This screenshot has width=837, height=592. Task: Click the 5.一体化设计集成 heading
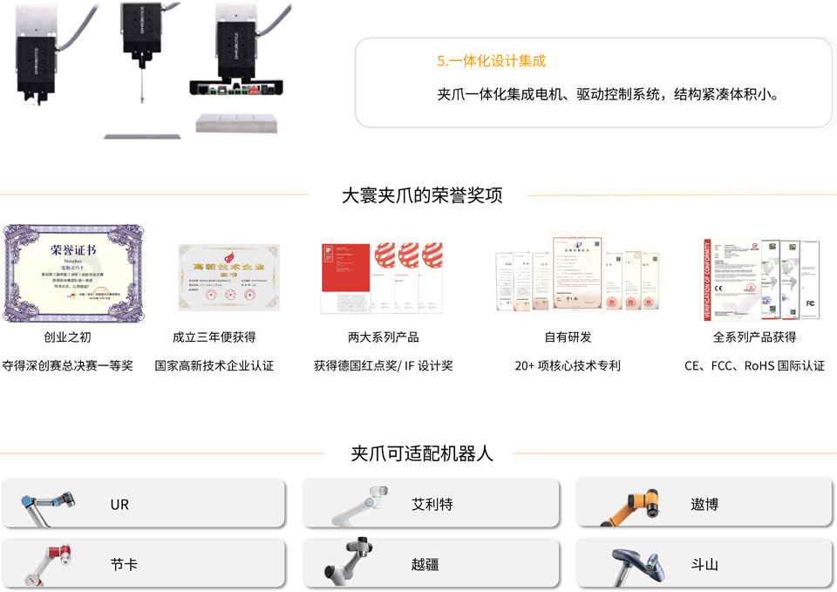(x=491, y=61)
